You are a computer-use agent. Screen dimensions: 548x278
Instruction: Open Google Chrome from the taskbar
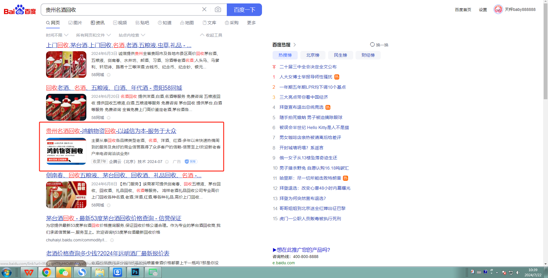46,272
